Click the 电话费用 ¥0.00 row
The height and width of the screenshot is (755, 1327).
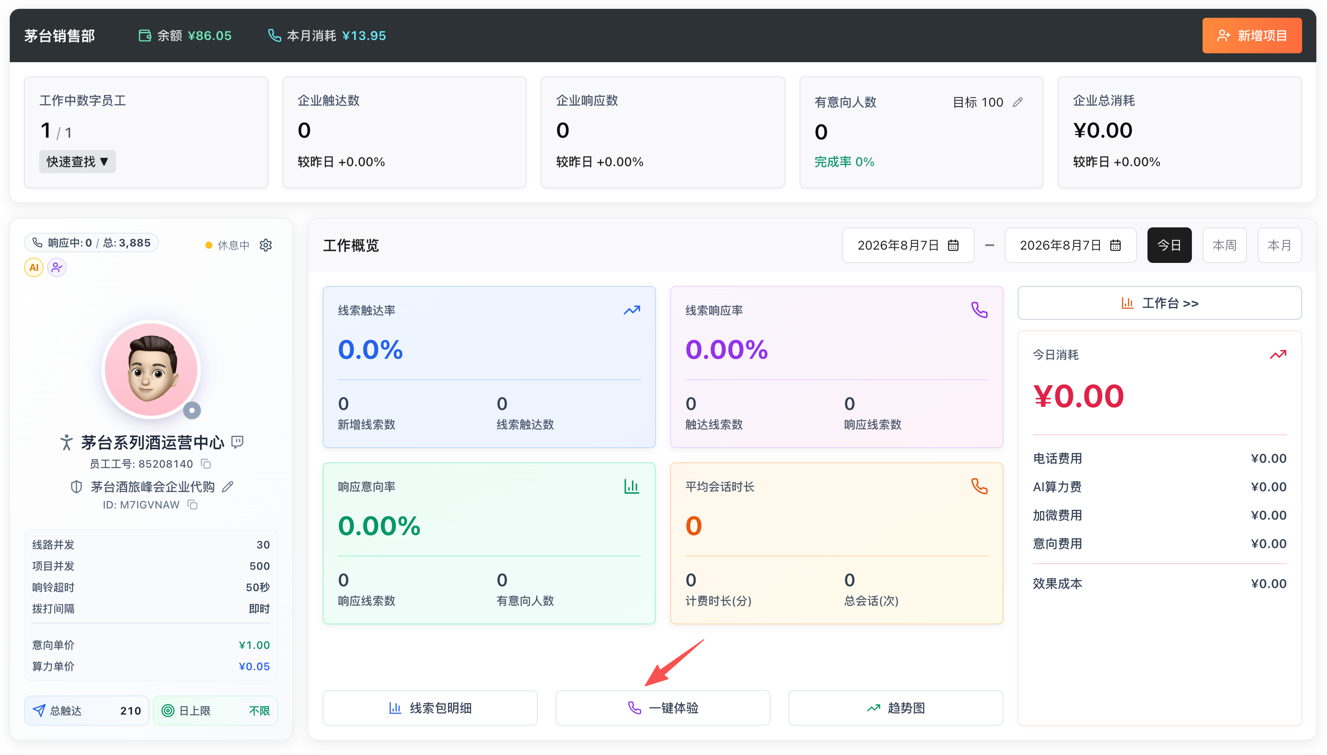pos(1159,458)
